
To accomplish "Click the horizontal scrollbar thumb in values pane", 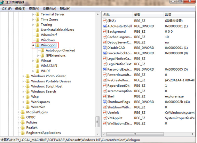I will tap(135, 134).
